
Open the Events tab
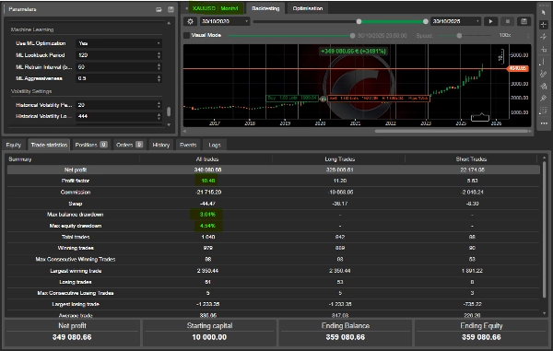coord(188,145)
